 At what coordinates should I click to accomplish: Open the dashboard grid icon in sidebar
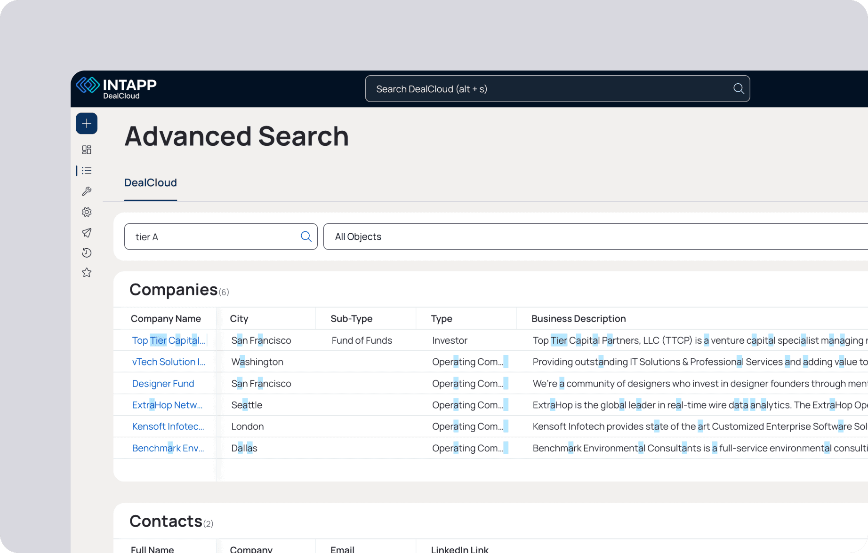point(87,150)
